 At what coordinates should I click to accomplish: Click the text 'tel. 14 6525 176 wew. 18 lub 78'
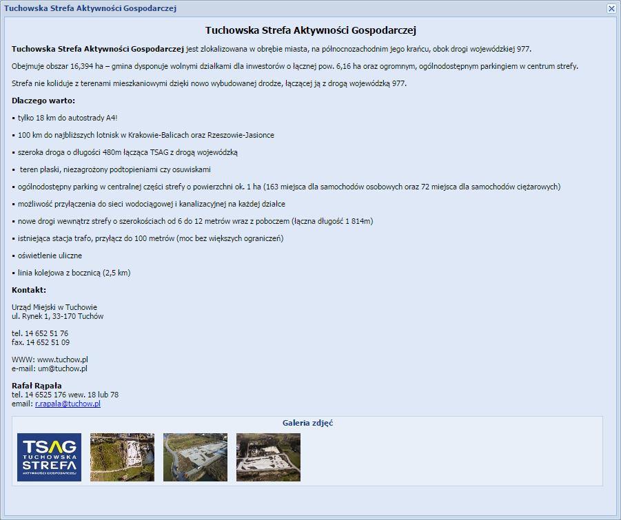pos(65,395)
